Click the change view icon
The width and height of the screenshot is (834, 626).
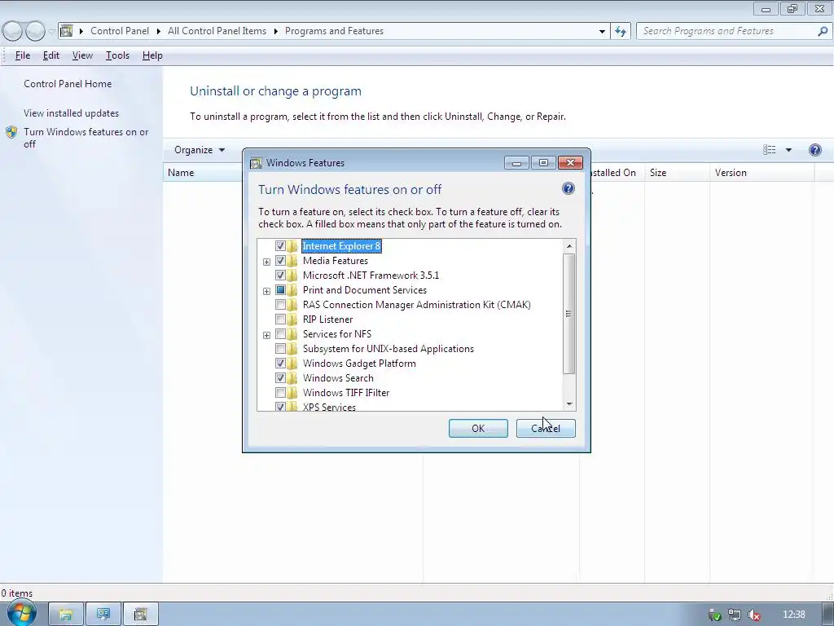pyautogui.click(x=769, y=150)
